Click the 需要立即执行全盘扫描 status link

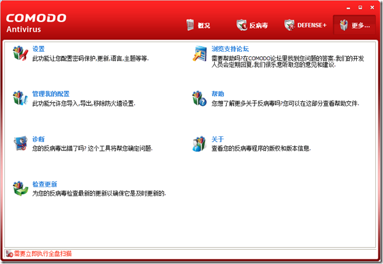point(43,253)
